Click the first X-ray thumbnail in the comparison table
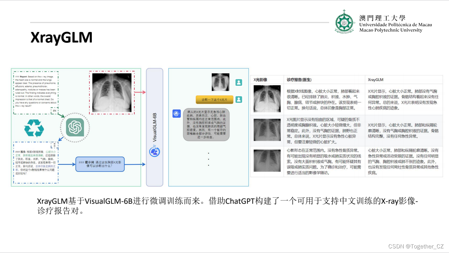 click(267, 99)
